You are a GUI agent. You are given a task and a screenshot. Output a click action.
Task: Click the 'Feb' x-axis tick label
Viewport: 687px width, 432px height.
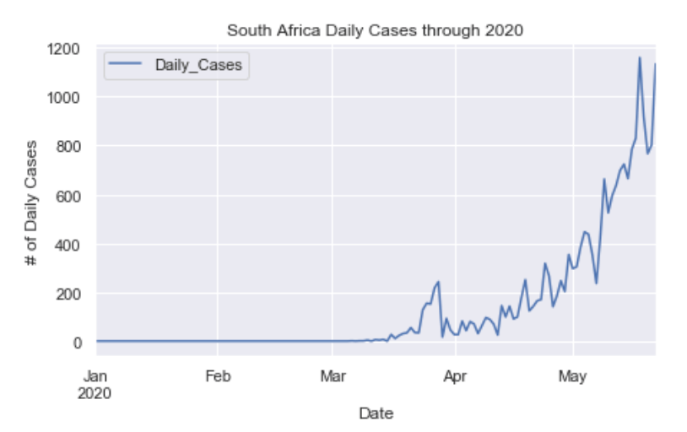218,375
